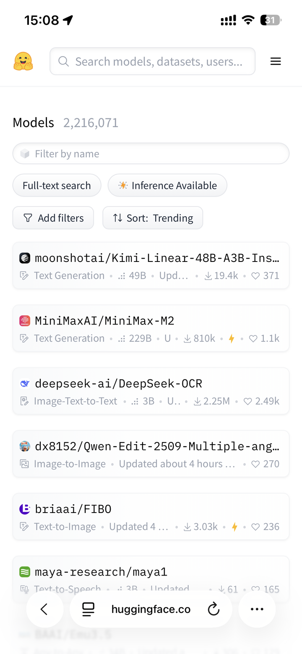This screenshot has width=302, height=654.
Task: Click the Search models, datasets, users box
Action: 159,62
